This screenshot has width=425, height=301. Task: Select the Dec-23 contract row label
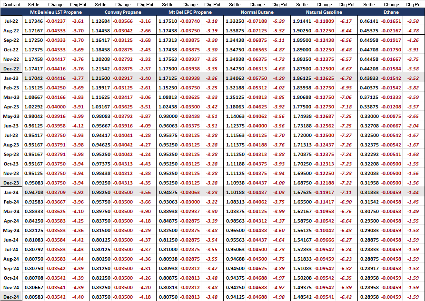click(11, 183)
